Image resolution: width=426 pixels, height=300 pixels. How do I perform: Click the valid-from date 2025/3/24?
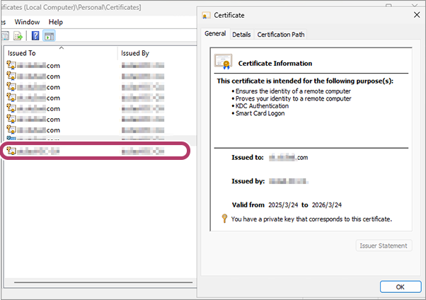tap(283, 205)
